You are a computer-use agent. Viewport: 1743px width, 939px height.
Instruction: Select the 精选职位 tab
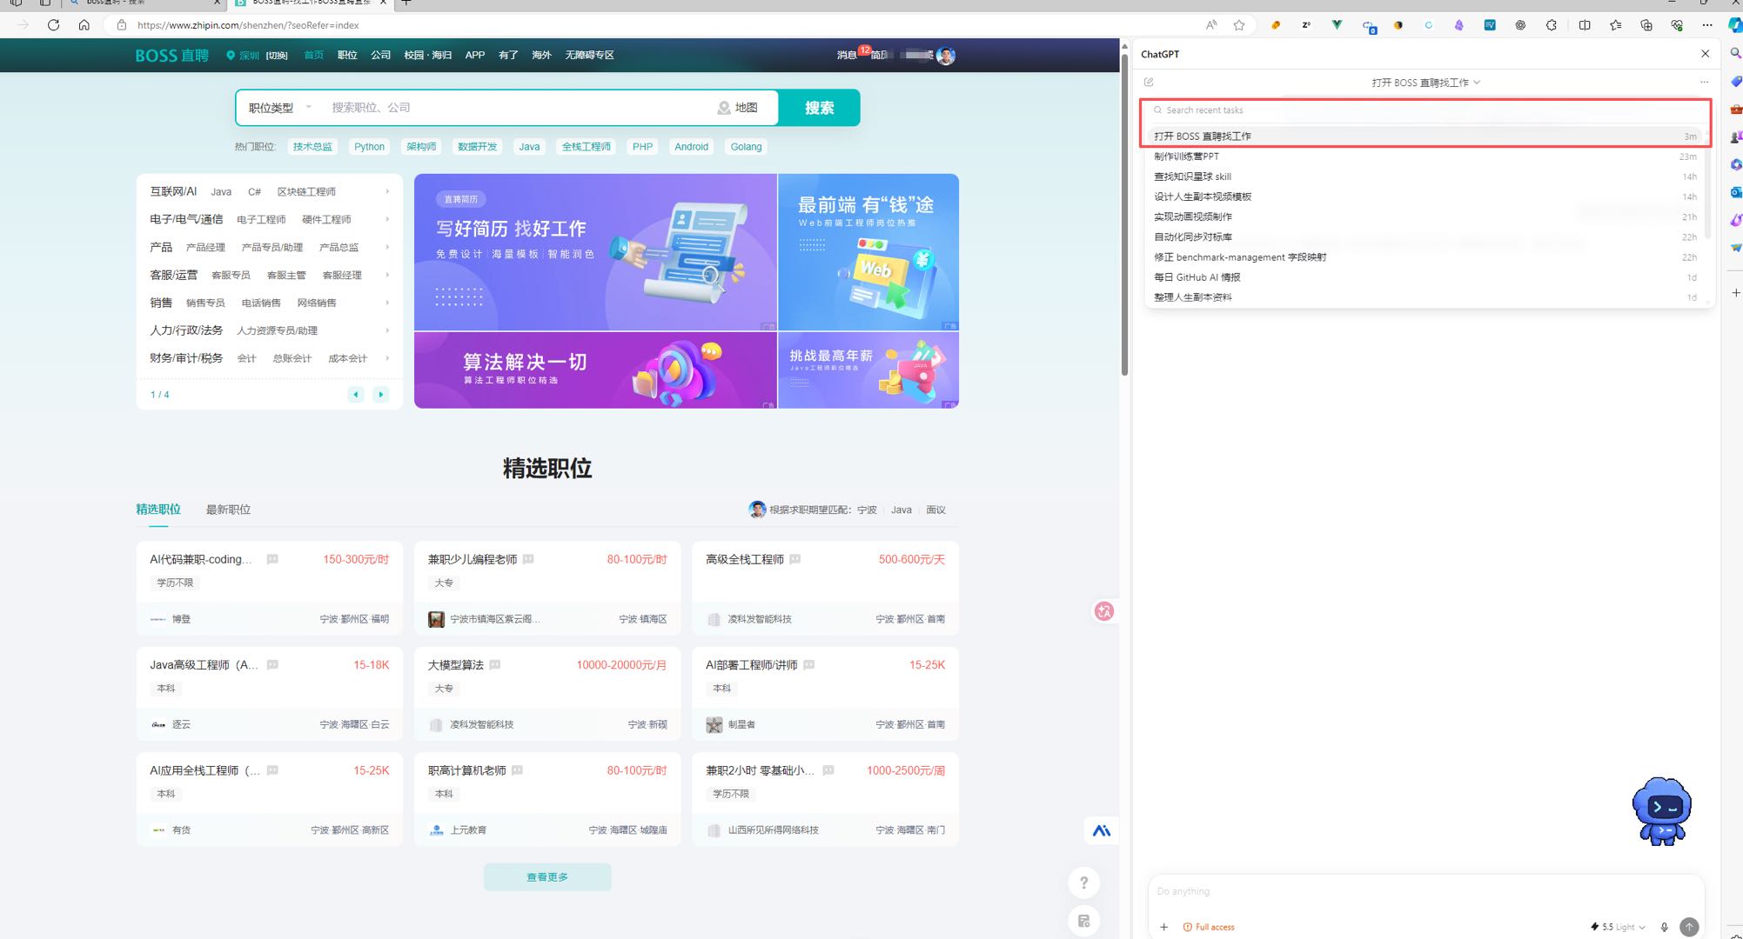158,509
